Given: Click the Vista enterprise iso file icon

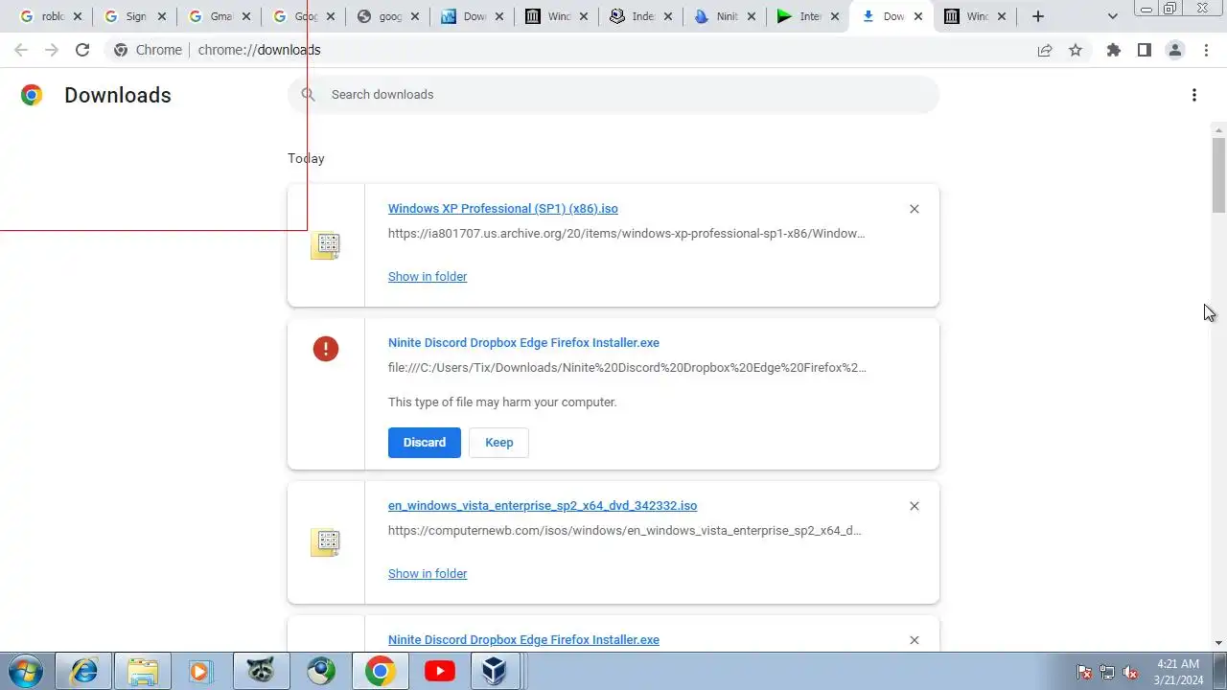Looking at the screenshot, I should click(326, 542).
